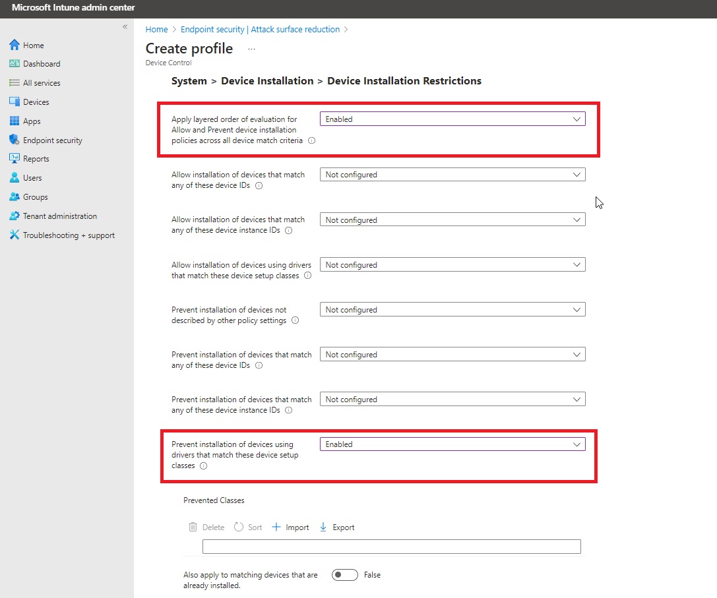Go to Apps in the left navigation

(x=32, y=121)
